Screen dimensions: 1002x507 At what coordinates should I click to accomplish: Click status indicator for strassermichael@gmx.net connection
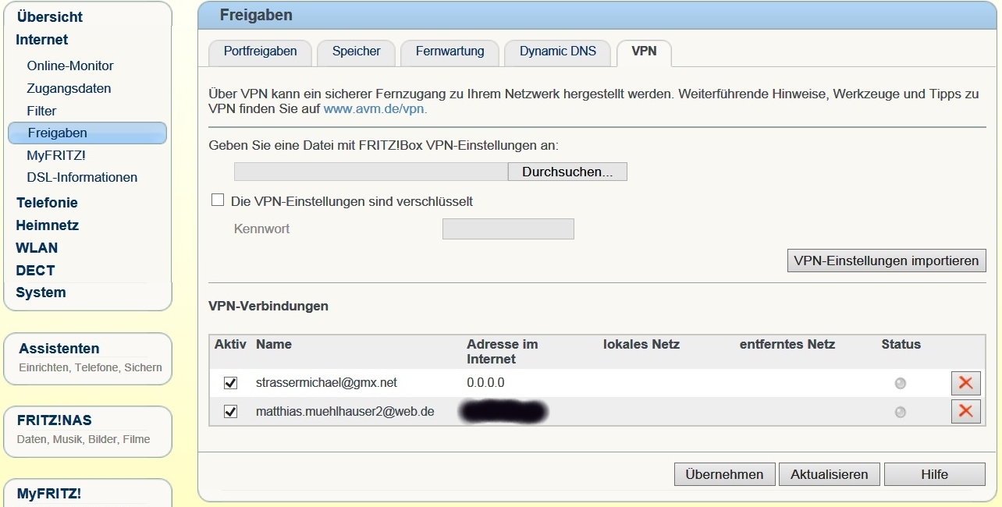click(901, 383)
